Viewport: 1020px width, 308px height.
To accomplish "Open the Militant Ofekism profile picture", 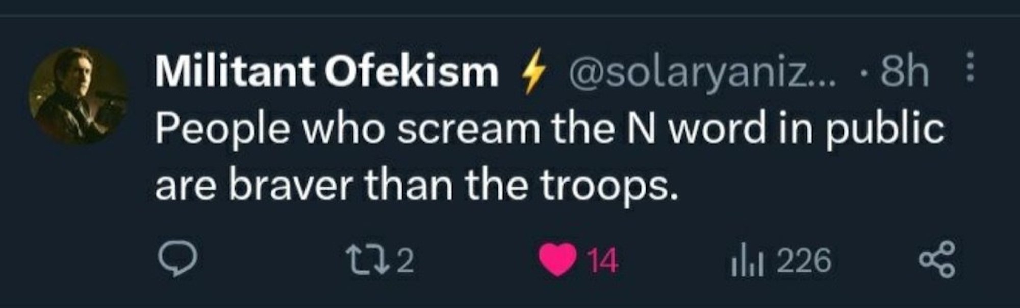I will [x=78, y=96].
